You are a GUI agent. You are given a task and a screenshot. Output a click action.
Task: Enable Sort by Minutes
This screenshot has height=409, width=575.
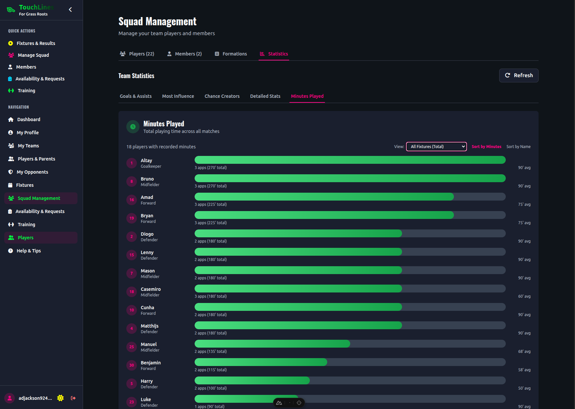(x=486, y=146)
